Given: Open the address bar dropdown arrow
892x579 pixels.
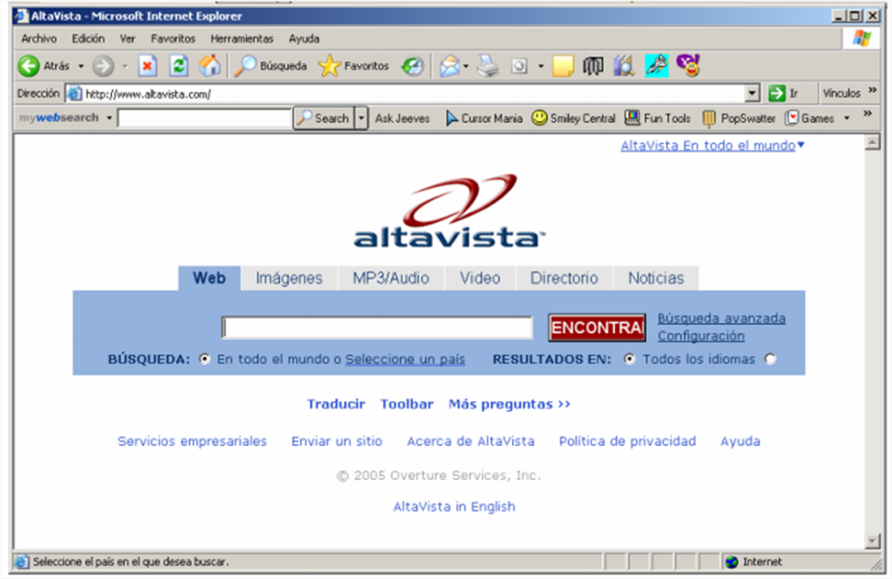Looking at the screenshot, I should [751, 92].
